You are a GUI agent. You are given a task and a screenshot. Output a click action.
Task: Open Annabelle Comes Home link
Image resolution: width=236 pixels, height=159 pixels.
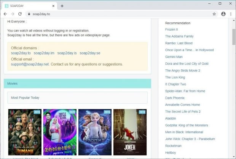pyautogui.click(x=183, y=105)
